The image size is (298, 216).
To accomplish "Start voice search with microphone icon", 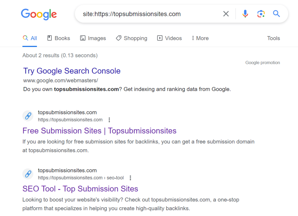I will [245, 14].
